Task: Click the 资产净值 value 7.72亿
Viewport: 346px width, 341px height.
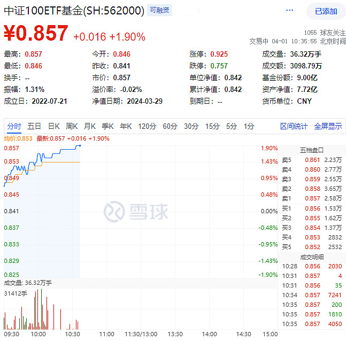Action: (x=307, y=90)
